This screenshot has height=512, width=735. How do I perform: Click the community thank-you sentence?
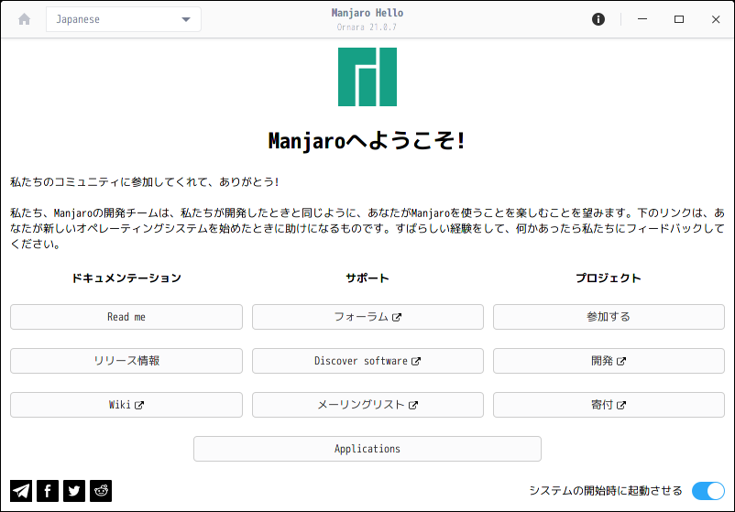pyautogui.click(x=145, y=181)
